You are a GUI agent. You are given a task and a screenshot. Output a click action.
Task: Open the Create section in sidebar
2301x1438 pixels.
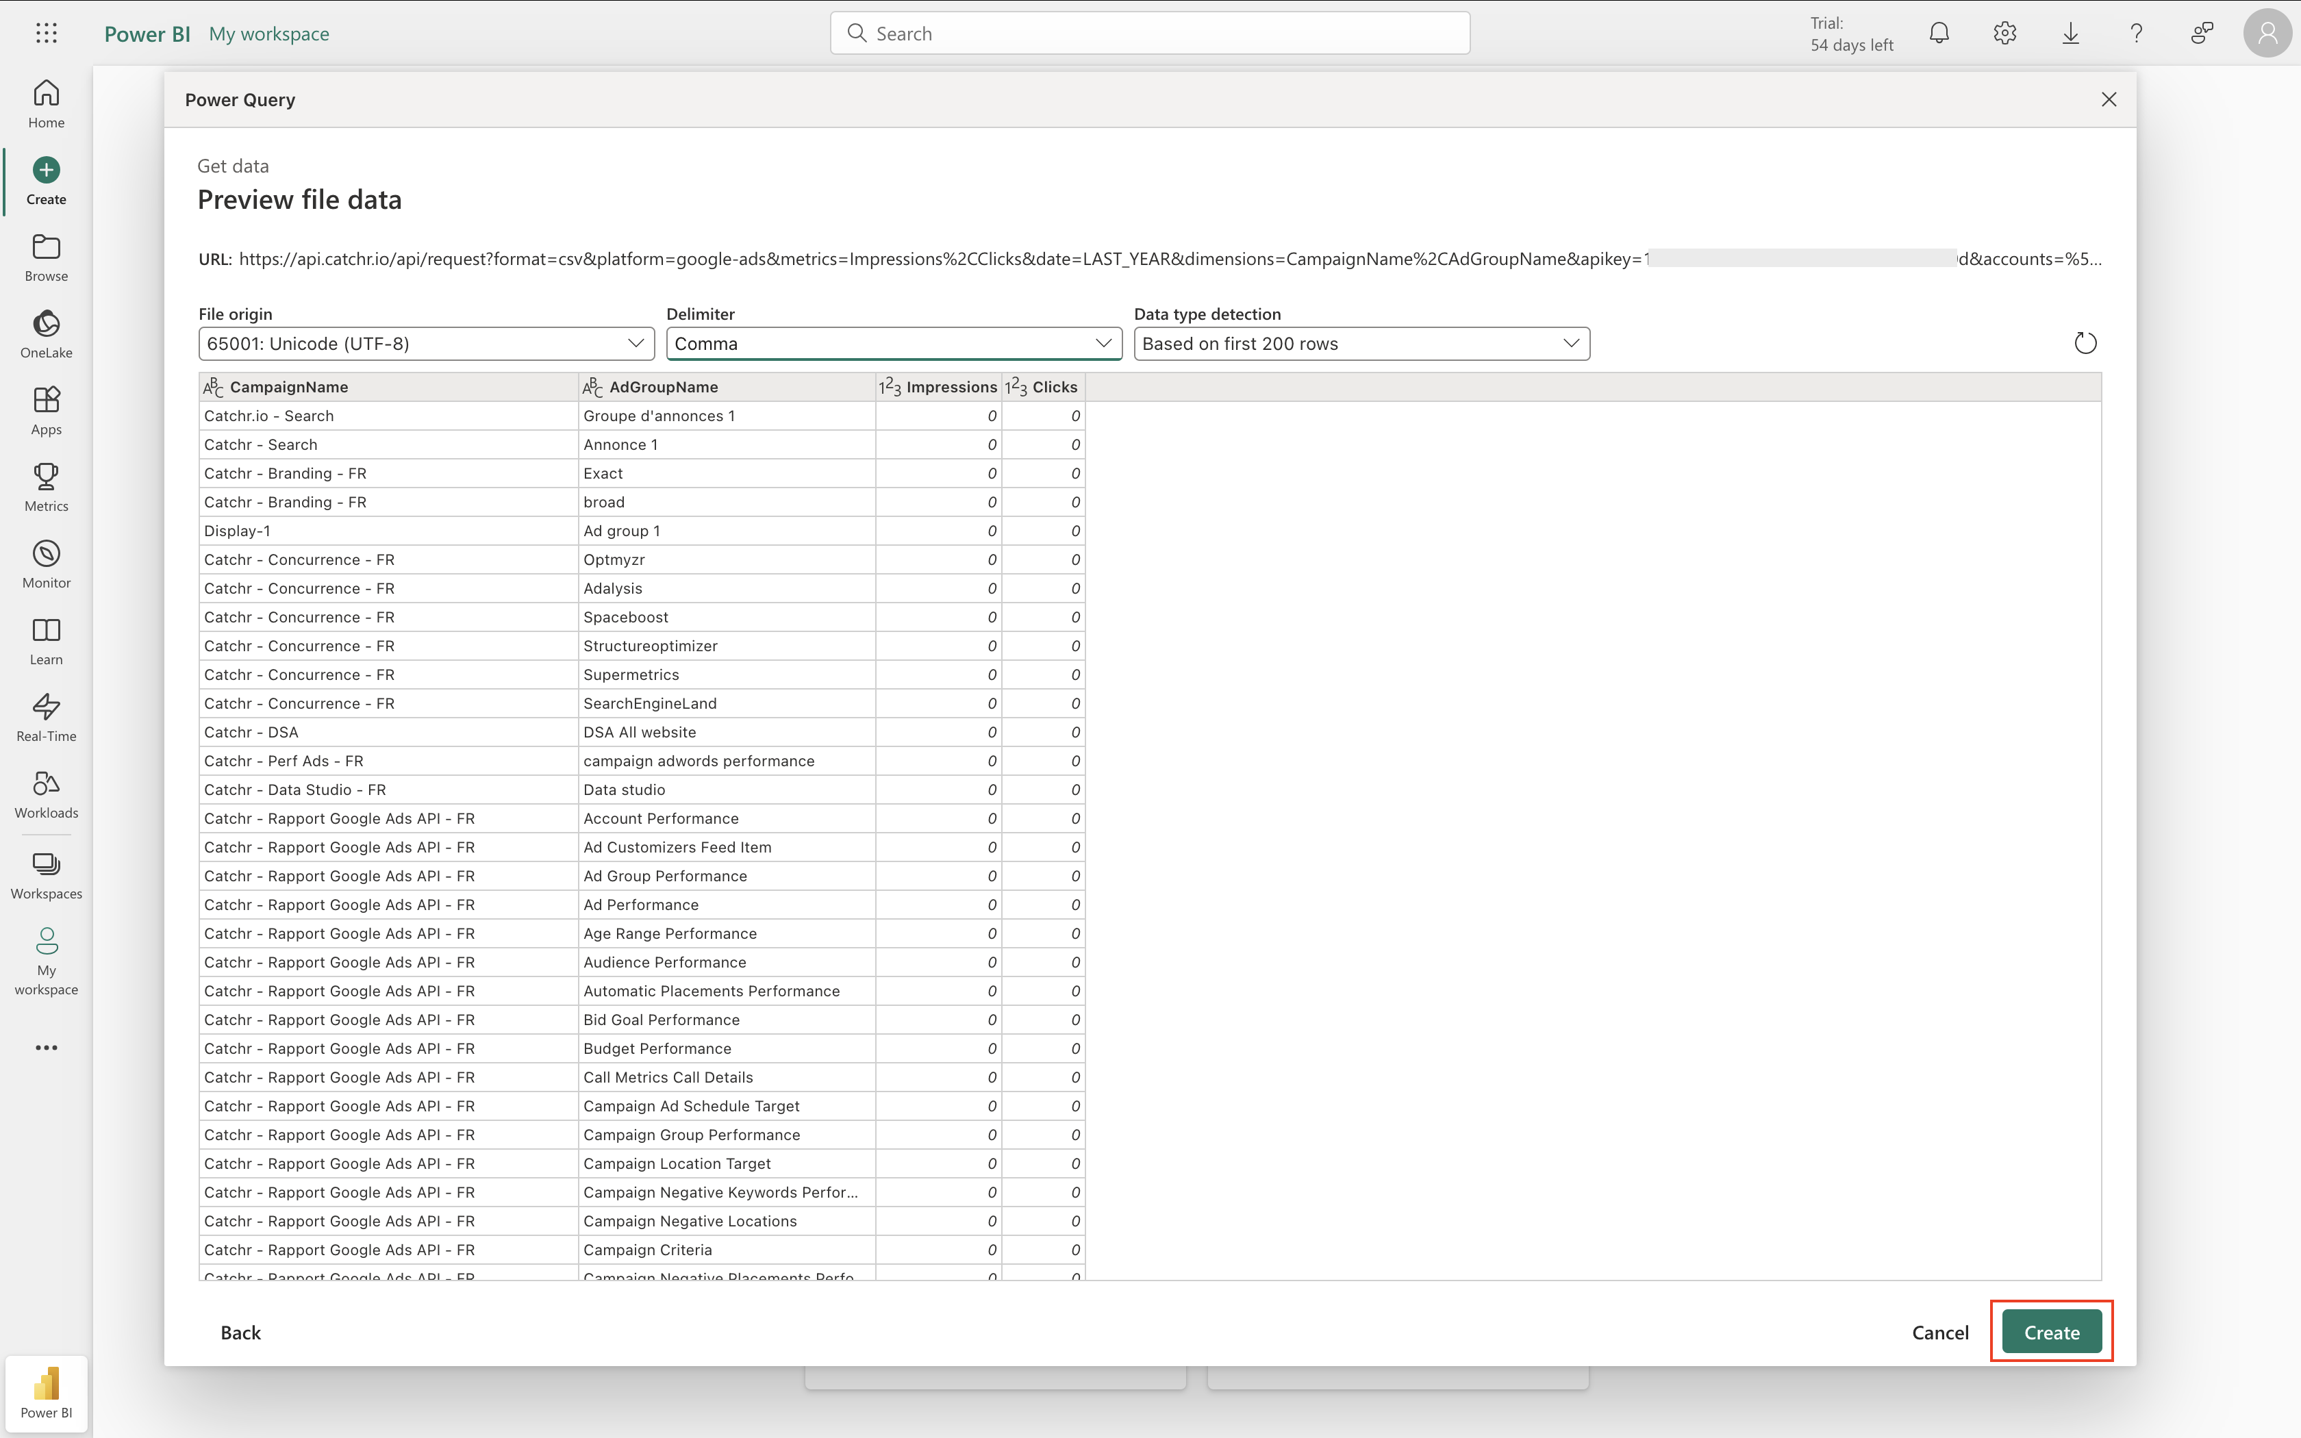[x=46, y=181]
